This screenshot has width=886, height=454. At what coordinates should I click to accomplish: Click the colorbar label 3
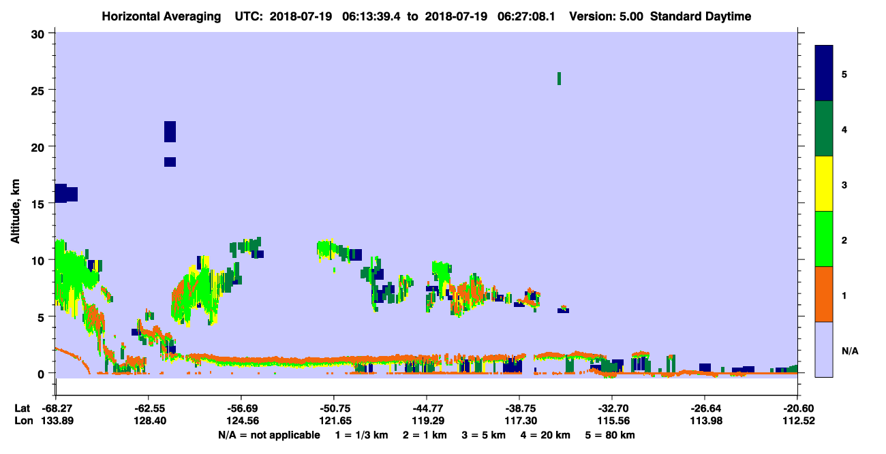coord(844,184)
